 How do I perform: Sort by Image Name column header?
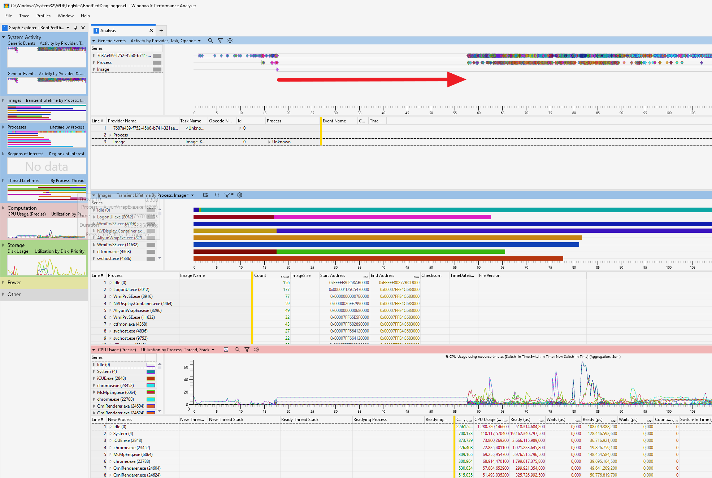pos(215,275)
